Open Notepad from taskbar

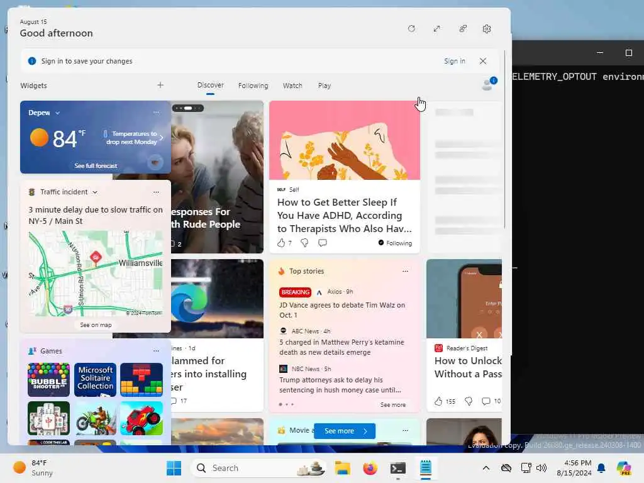click(426, 468)
